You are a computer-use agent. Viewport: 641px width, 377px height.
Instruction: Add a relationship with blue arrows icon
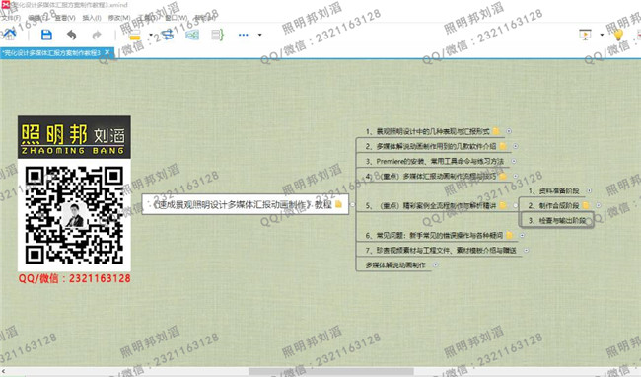168,35
